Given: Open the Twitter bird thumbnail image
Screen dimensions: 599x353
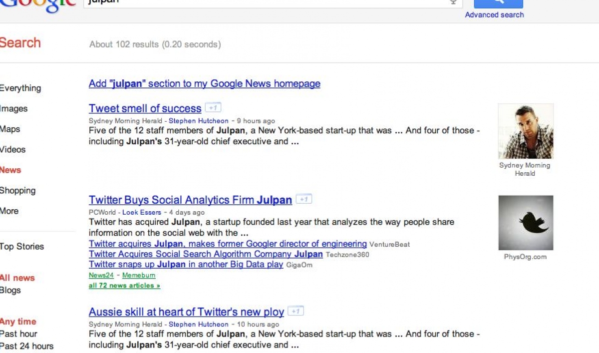Looking at the screenshot, I should tap(526, 223).
